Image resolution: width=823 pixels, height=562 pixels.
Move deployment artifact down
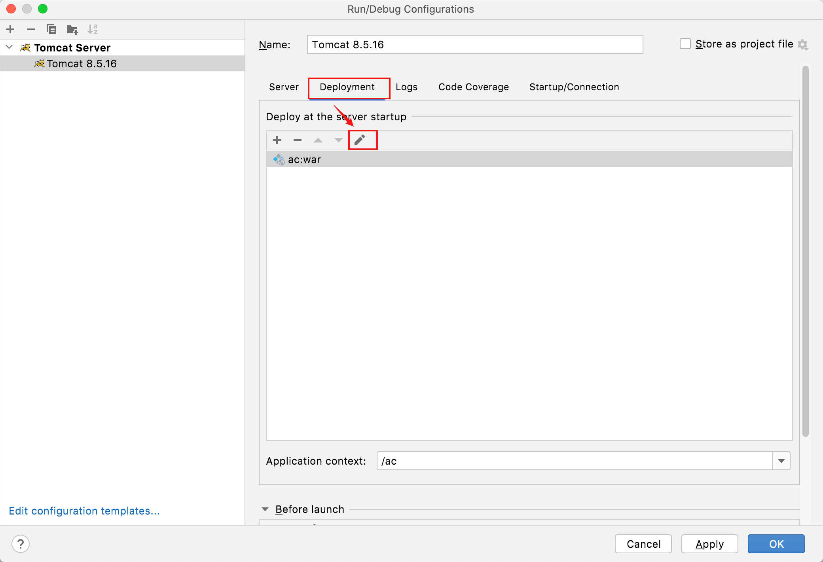pyautogui.click(x=339, y=140)
